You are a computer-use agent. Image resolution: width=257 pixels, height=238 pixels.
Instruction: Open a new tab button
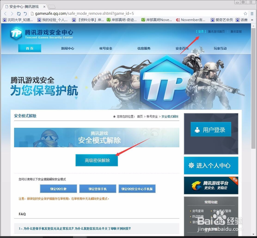[x=52, y=7]
